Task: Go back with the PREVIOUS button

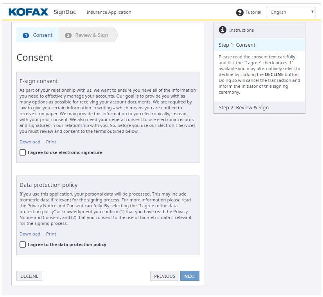Action: point(164,276)
